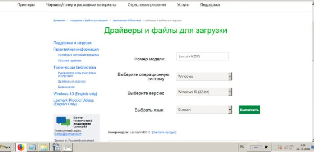Open Windows 10 (English only) link
The width and height of the screenshot is (314, 152).
coord(75,94)
